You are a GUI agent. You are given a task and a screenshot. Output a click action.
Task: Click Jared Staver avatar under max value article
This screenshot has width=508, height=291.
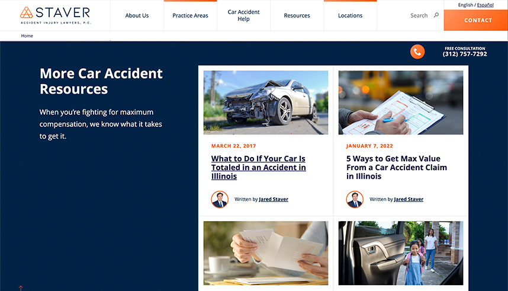pos(355,199)
